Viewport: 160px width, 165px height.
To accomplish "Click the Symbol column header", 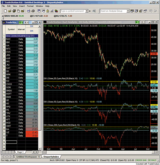I will (11, 30).
